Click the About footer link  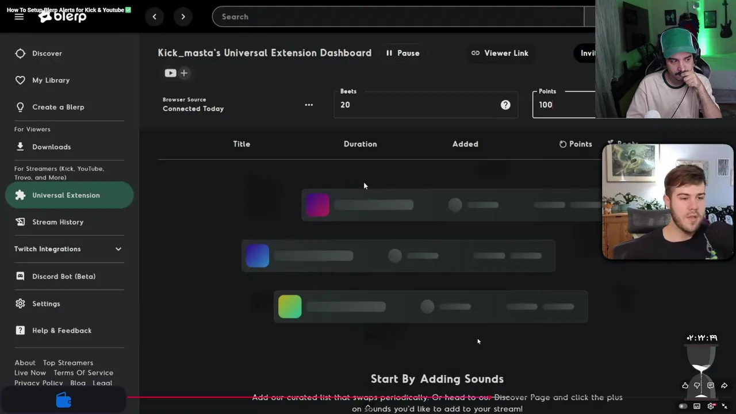(x=25, y=363)
